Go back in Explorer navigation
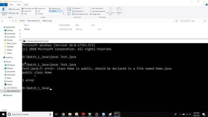 click(3, 21)
